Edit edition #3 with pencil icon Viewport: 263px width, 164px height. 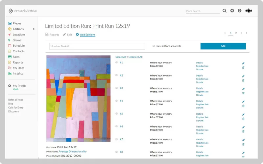click(x=243, y=89)
